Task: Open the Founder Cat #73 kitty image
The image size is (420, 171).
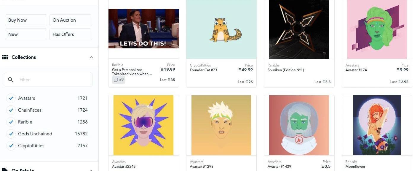Action: (221, 29)
